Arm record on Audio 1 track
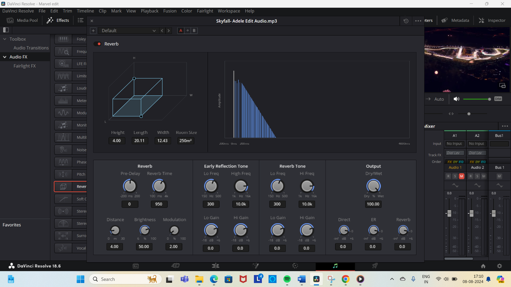 coord(448,176)
